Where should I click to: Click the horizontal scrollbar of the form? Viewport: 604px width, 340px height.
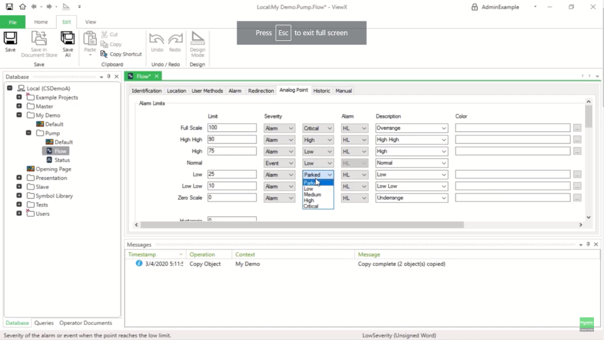click(302, 225)
